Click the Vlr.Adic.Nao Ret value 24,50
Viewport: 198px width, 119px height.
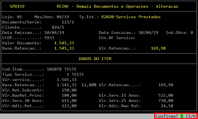point(167,106)
